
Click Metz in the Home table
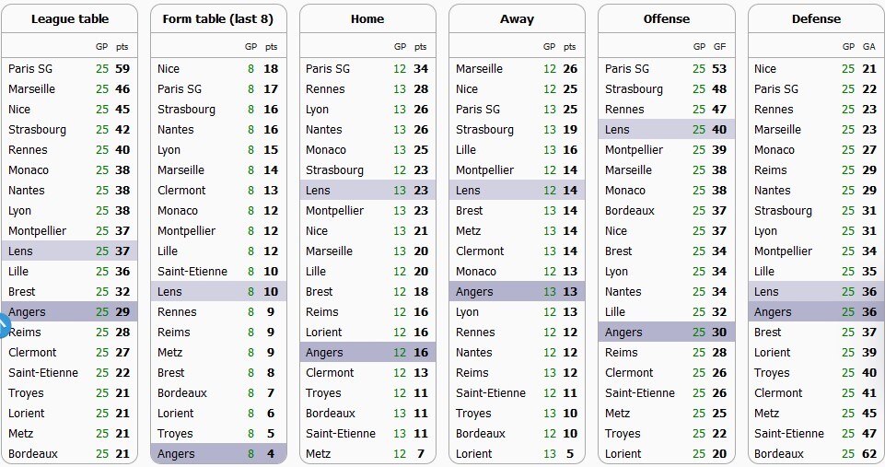318,454
